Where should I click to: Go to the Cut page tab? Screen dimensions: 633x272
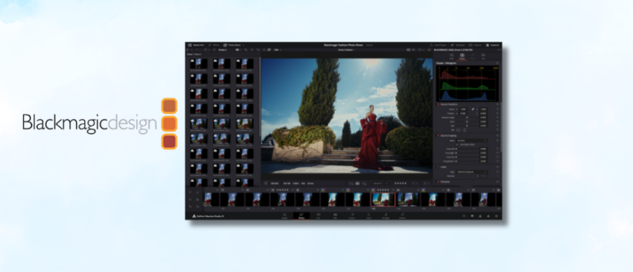click(x=318, y=216)
